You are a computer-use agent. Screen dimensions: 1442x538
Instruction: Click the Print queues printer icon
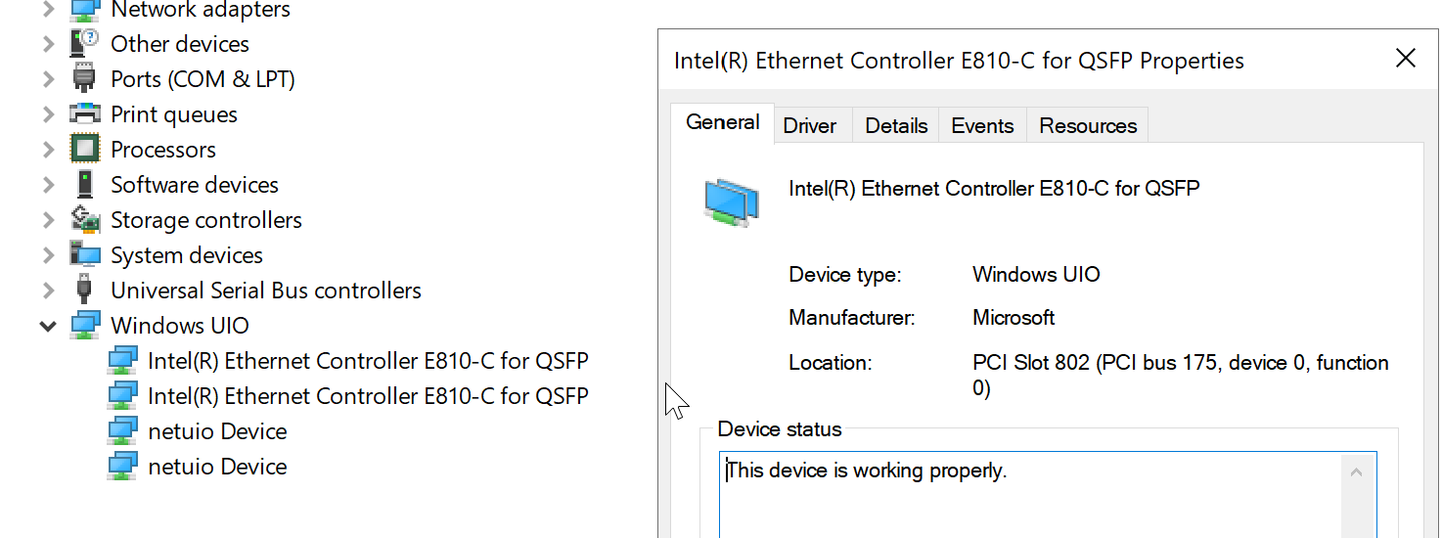tap(85, 114)
